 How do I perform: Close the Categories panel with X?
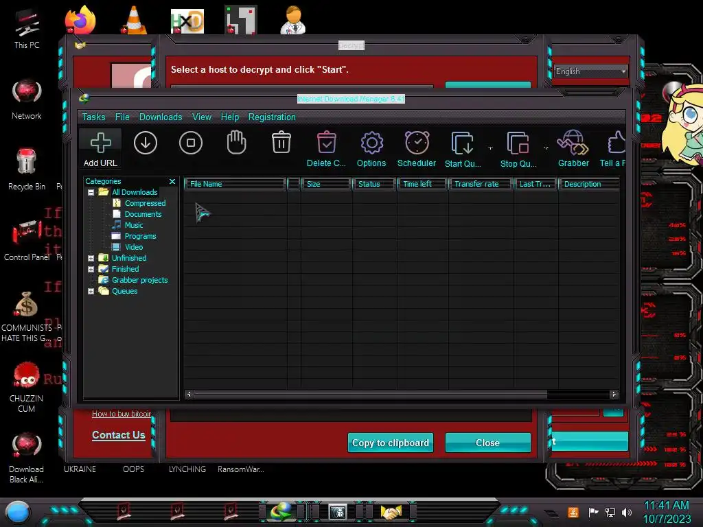172,181
